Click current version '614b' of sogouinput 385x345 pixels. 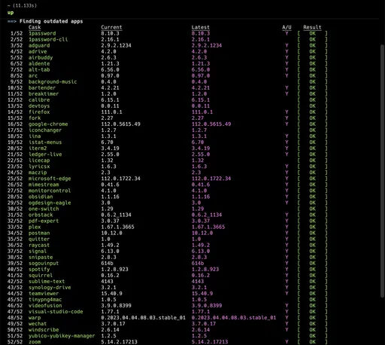pyautogui.click(x=107, y=263)
